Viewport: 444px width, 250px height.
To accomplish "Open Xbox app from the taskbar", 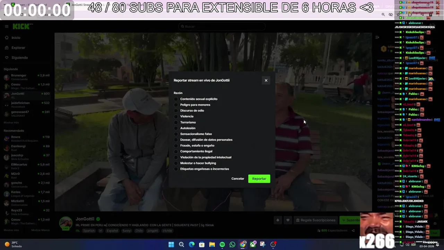I will (253, 244).
